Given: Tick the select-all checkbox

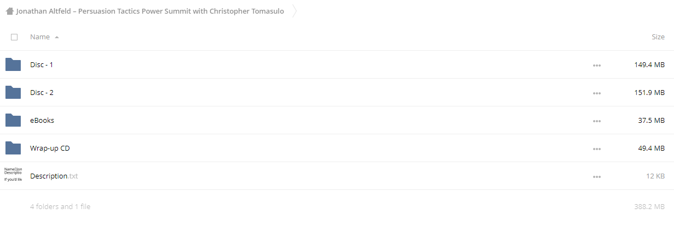Looking at the screenshot, I should point(14,37).
